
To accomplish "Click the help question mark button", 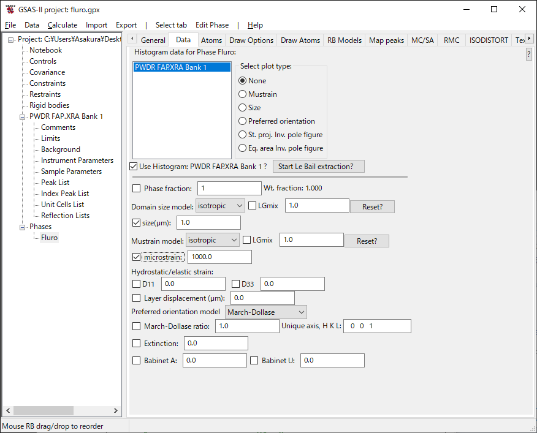I will pyautogui.click(x=528, y=55).
